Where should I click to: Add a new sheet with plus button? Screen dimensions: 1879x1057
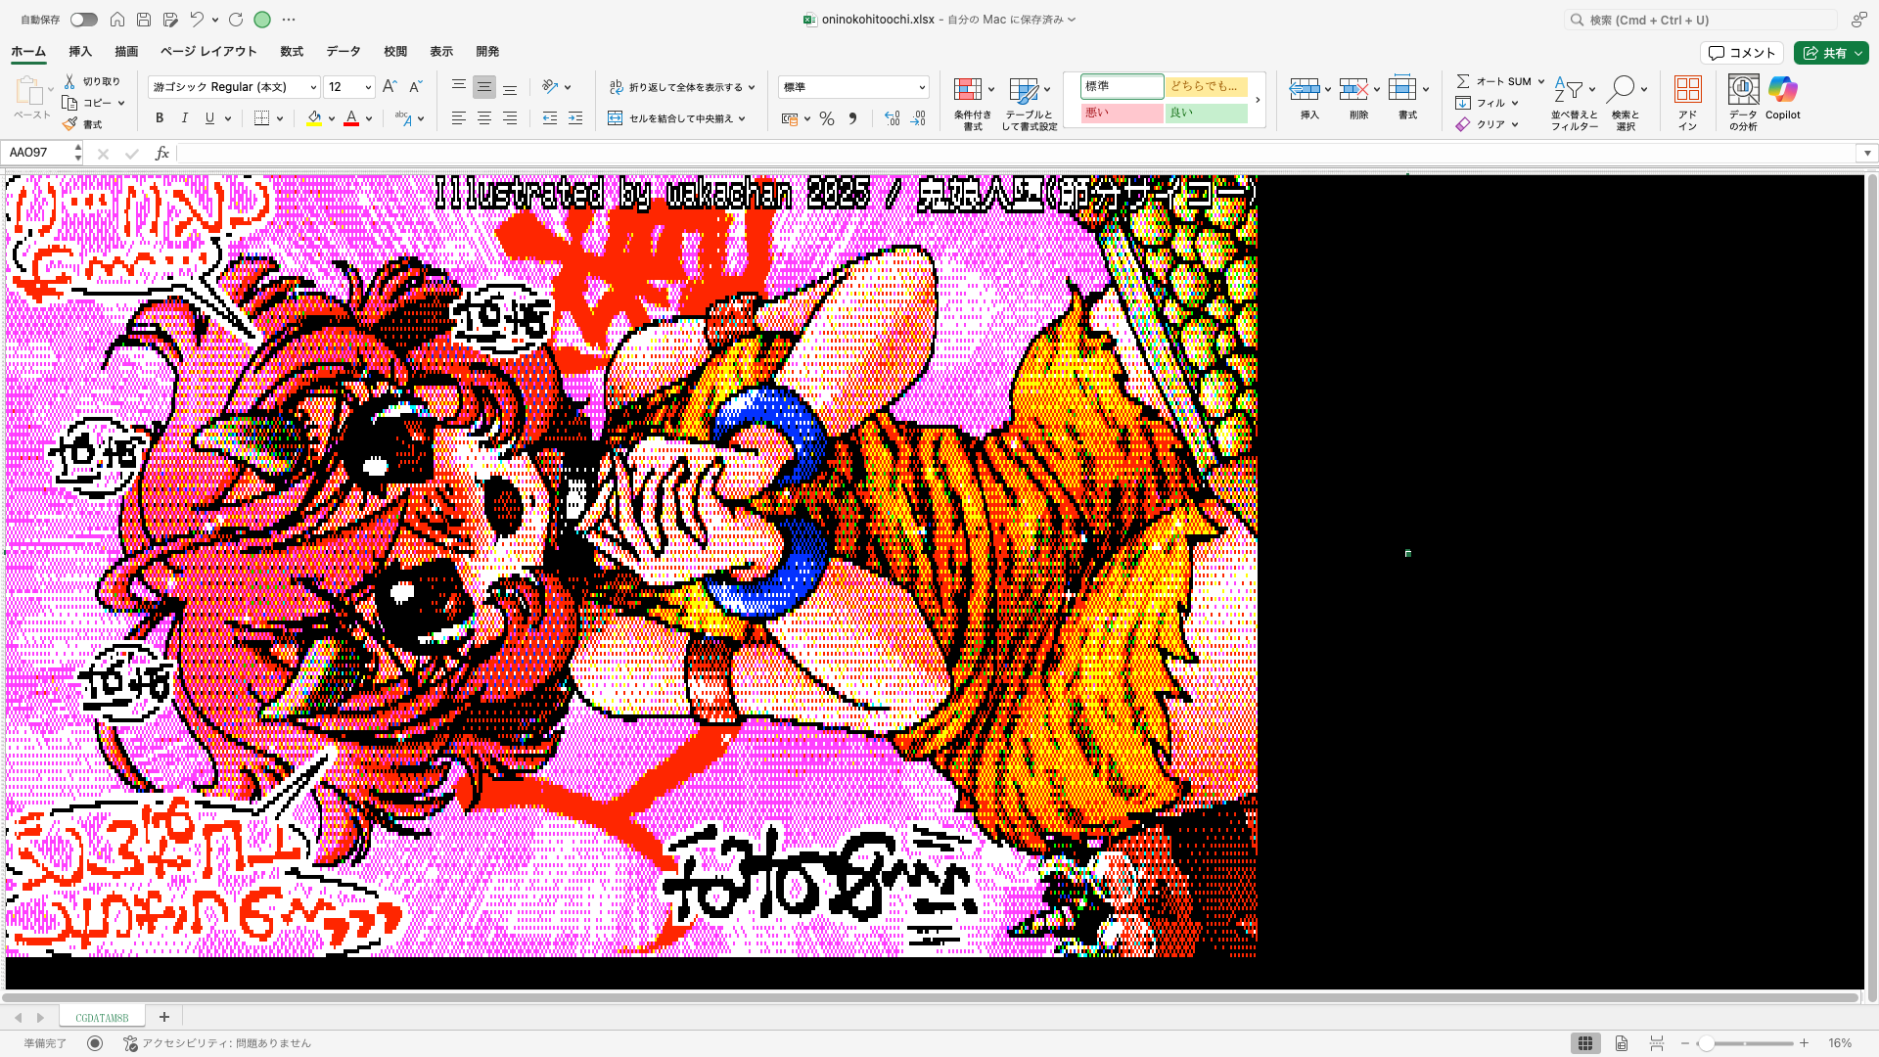(x=164, y=1017)
